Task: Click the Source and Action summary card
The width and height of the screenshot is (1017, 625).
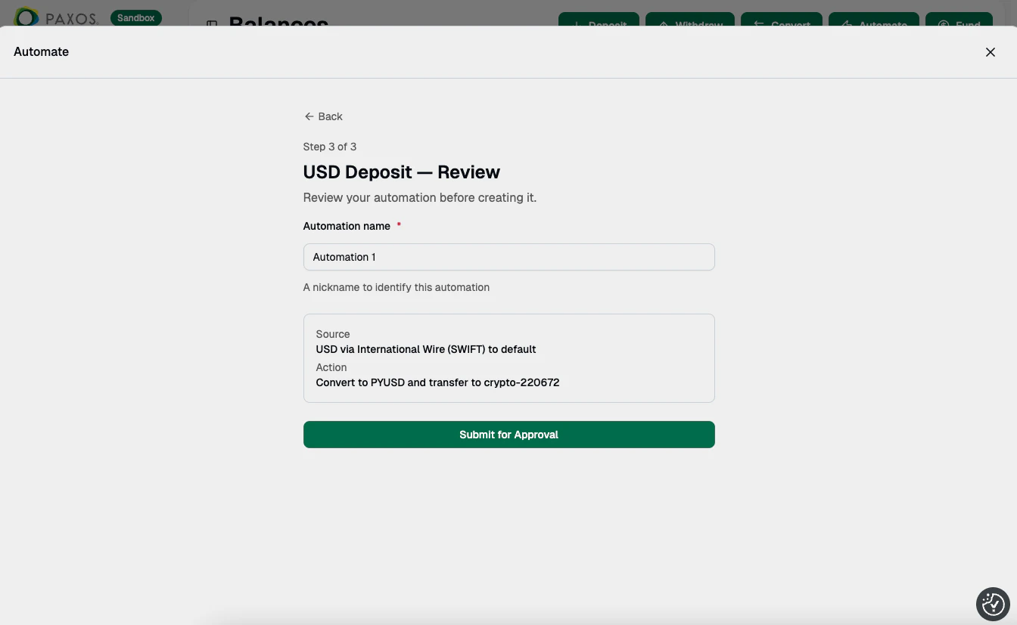Action: click(x=508, y=357)
